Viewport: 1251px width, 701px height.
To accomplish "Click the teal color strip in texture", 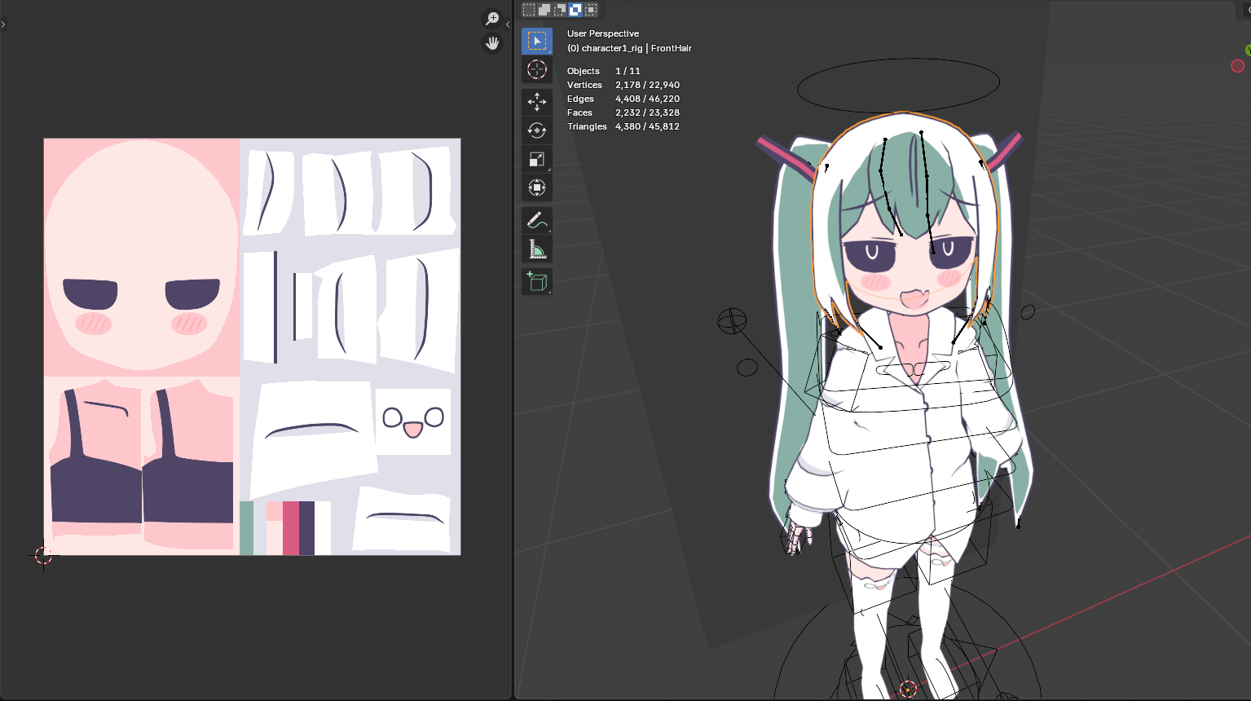I will point(247,528).
